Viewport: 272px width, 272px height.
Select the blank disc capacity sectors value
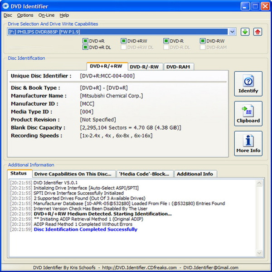131,128
